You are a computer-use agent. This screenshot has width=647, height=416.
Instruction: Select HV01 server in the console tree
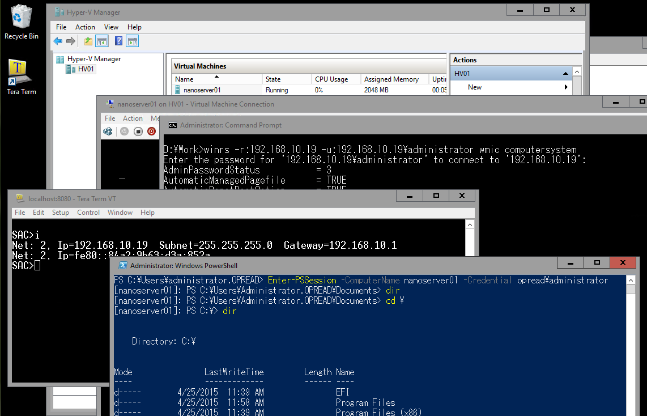point(86,69)
